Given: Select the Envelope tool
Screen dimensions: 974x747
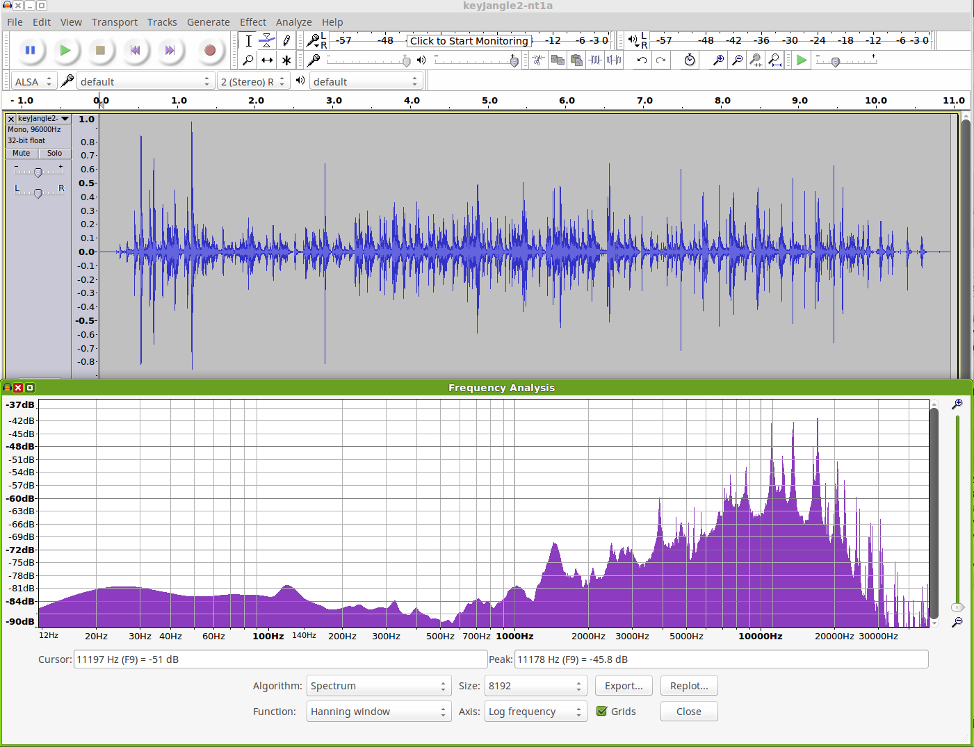Looking at the screenshot, I should [x=267, y=41].
